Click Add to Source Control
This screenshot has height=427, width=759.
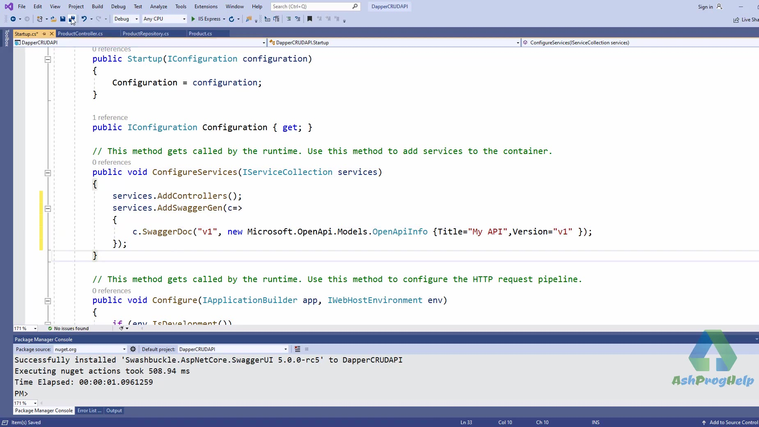tap(733, 422)
